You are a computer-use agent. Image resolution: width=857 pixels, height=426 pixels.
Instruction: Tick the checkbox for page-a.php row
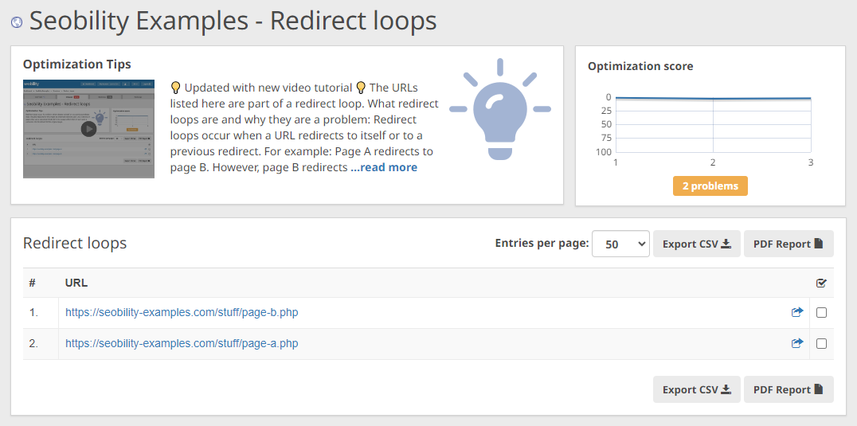pos(821,343)
